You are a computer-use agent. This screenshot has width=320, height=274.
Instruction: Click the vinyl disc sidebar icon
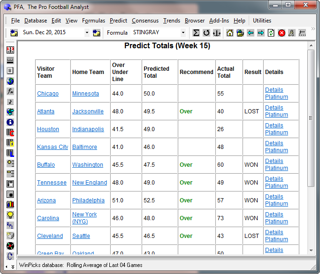10,246
